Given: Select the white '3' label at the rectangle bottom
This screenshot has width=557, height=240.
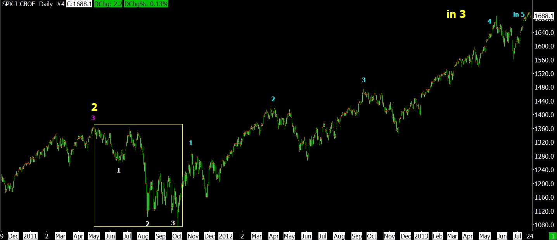Looking at the screenshot, I should coord(173,223).
